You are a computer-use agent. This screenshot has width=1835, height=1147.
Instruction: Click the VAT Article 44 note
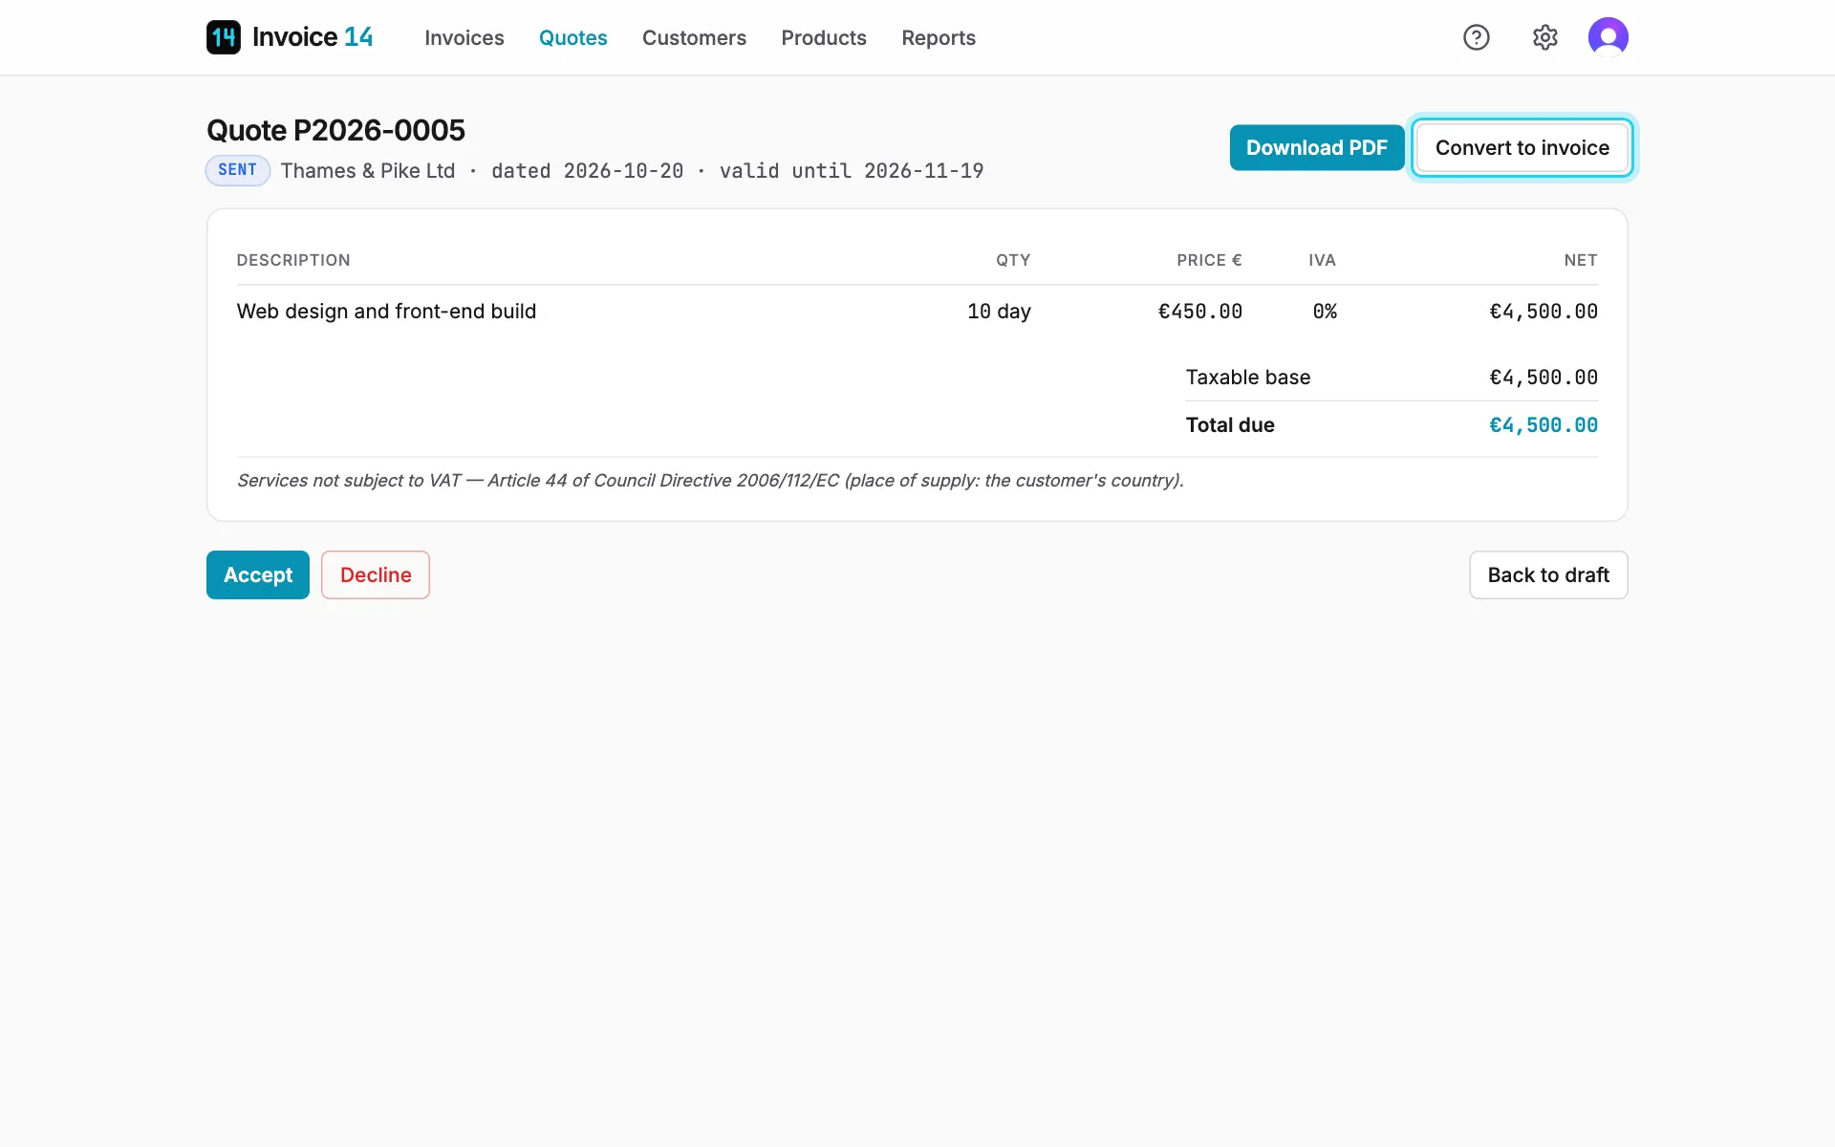pos(710,481)
